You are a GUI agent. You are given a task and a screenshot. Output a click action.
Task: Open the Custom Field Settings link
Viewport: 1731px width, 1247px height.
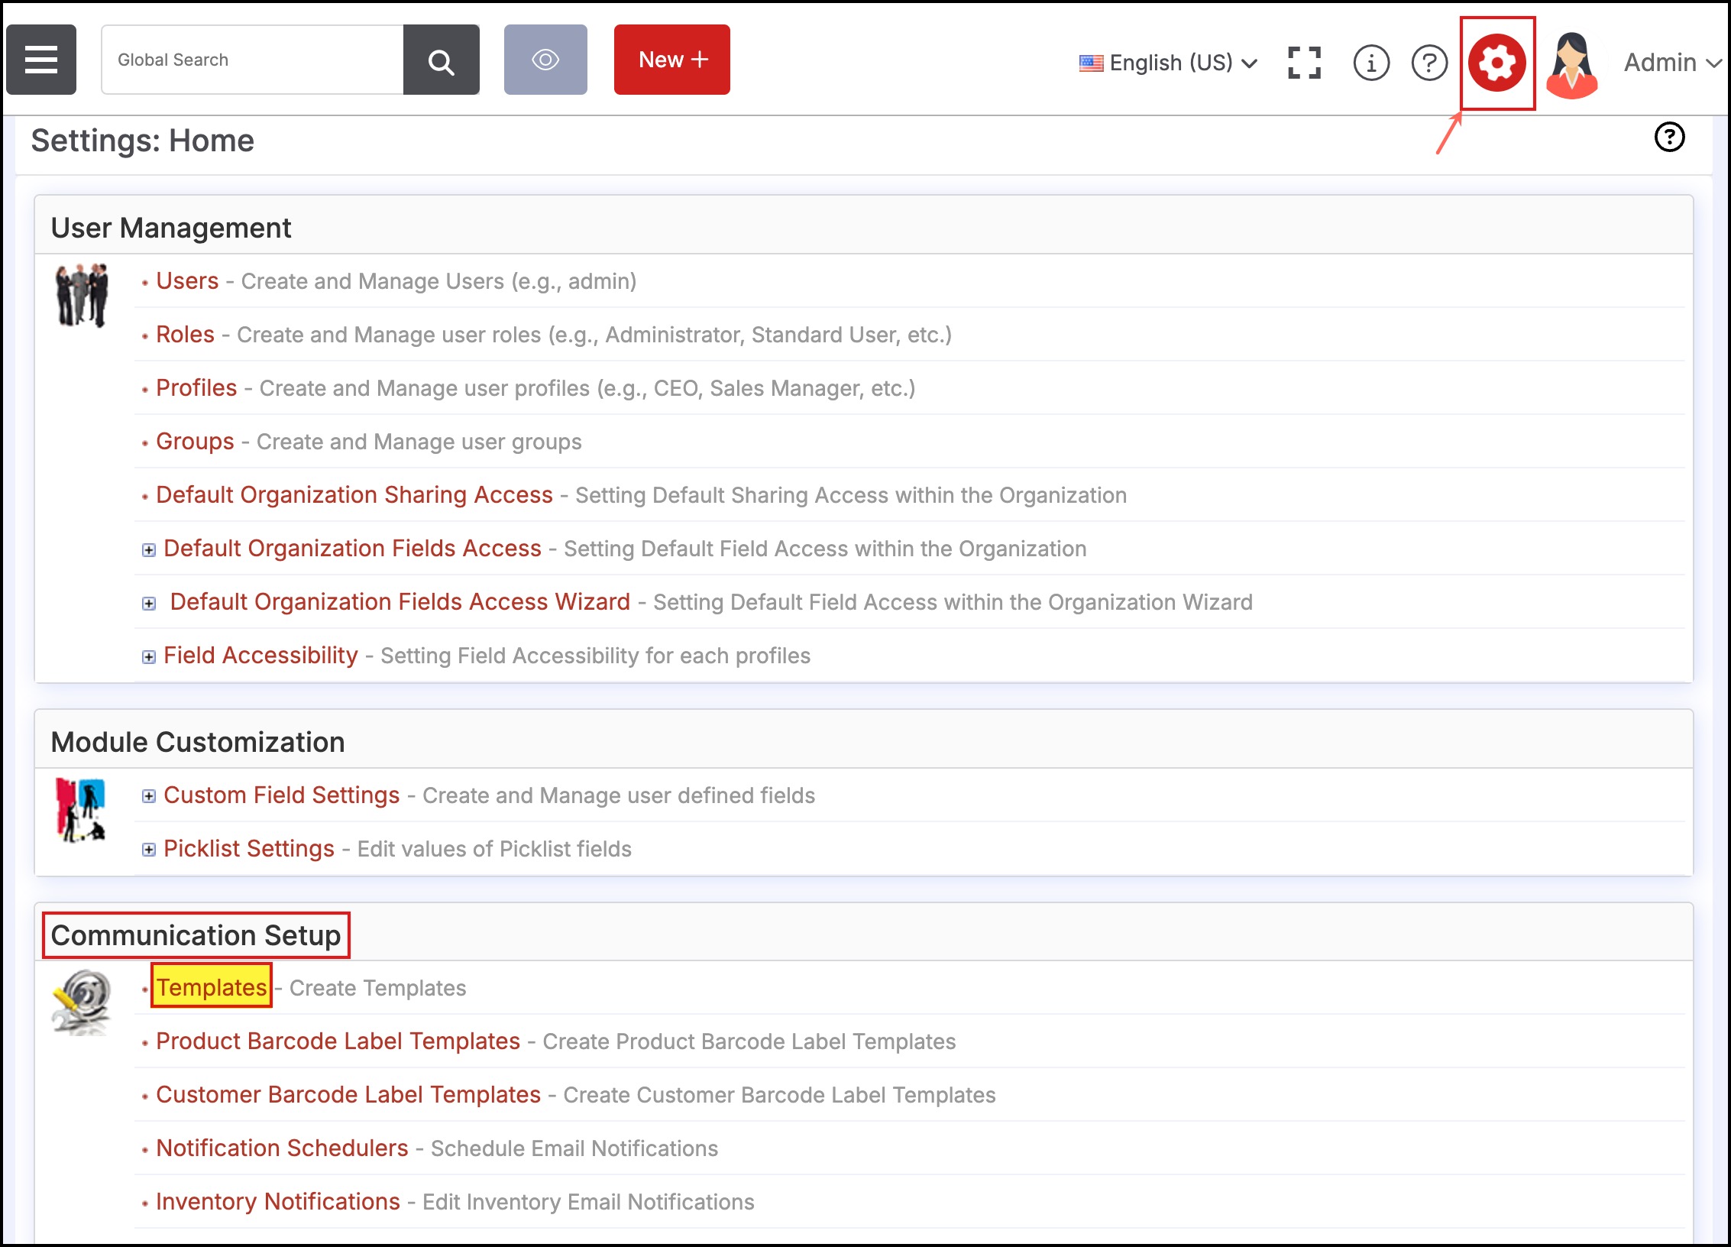tap(282, 795)
